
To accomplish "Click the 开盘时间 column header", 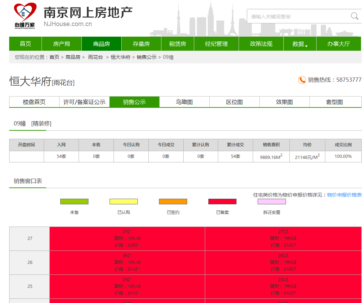I will 26,145.
